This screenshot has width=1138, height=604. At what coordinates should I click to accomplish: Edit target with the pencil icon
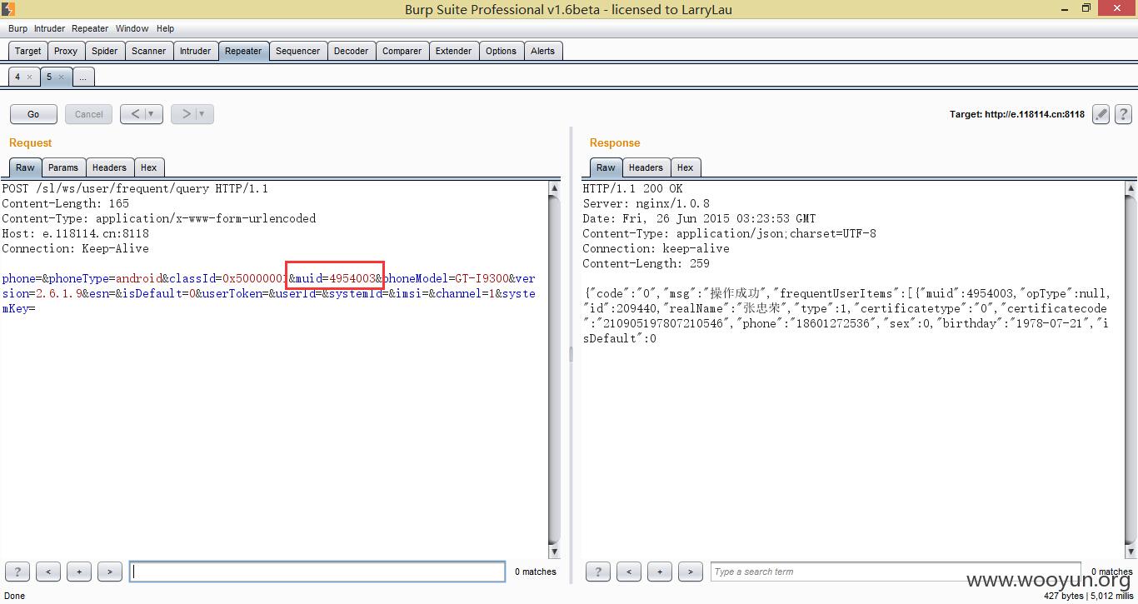pyautogui.click(x=1101, y=114)
